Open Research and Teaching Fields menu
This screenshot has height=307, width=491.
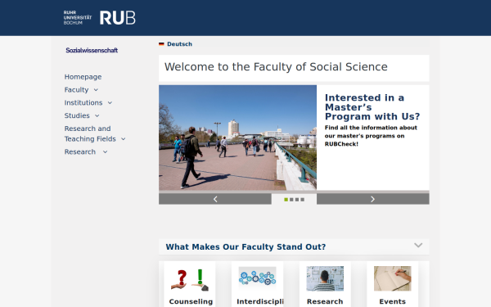click(x=90, y=133)
